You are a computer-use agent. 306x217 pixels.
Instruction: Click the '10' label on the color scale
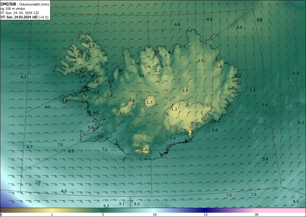(x=155, y=215)
